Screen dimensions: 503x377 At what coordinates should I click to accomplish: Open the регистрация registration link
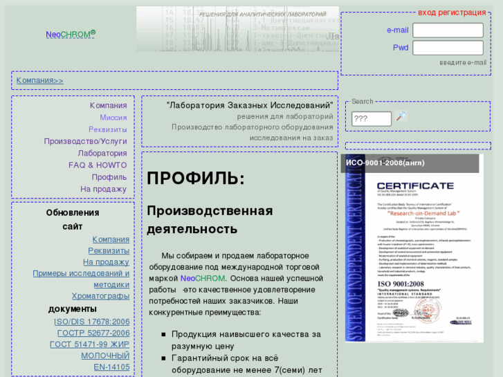point(462,12)
